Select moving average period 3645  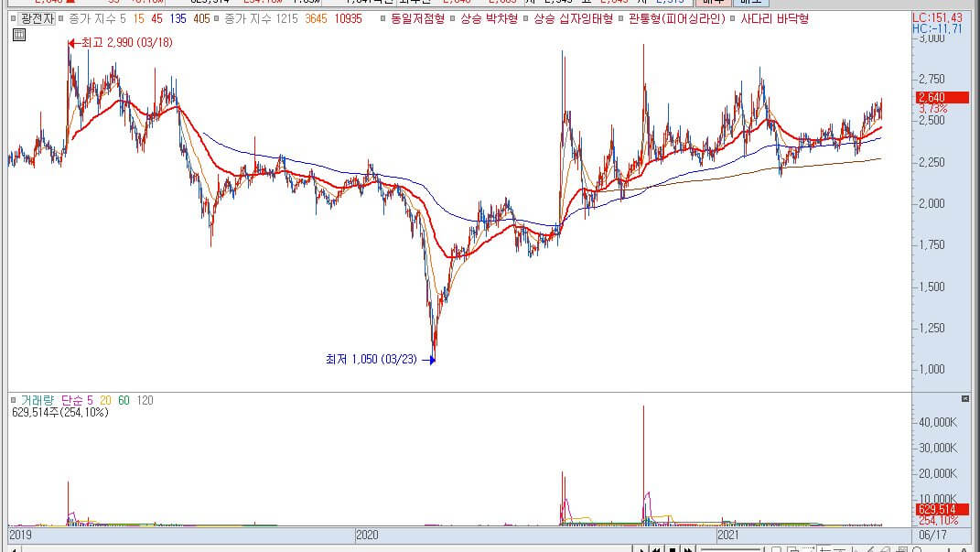(317, 18)
